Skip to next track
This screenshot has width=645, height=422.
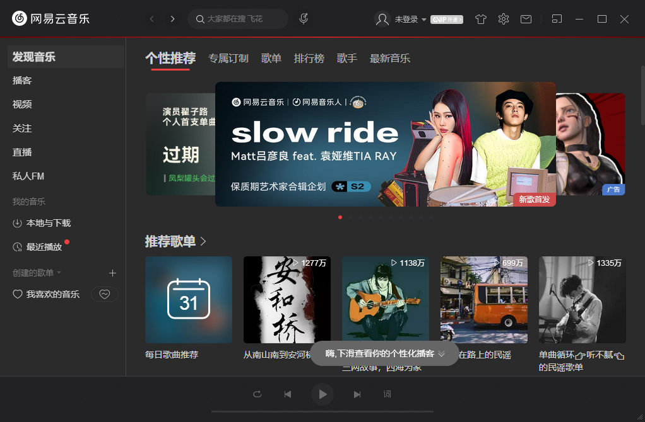pos(357,394)
